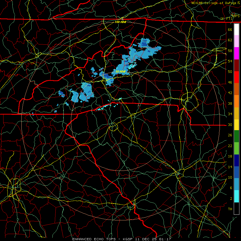Click the 10 scale value
This screenshot has width=241, height=241.
pos(230,178)
